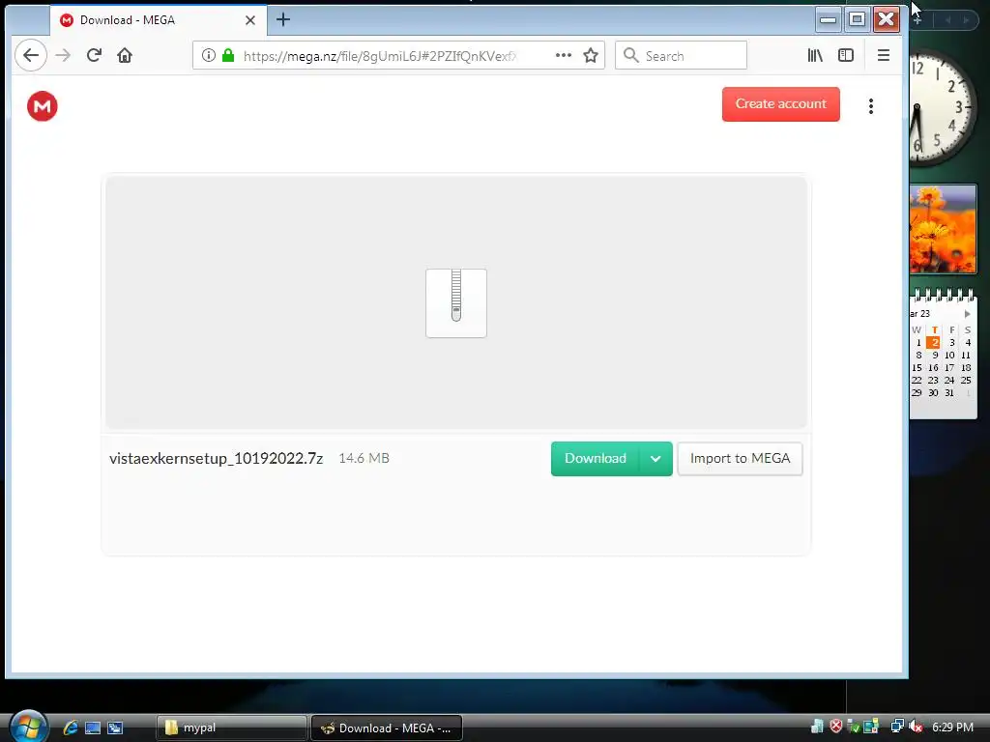
Task: Open the browser Library icon
Action: coord(815,55)
